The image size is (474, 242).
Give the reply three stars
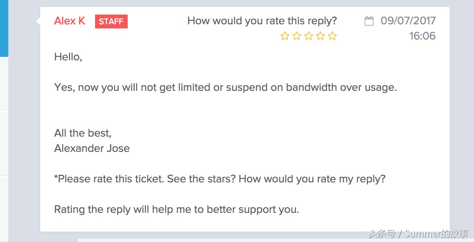pyautogui.click(x=308, y=36)
